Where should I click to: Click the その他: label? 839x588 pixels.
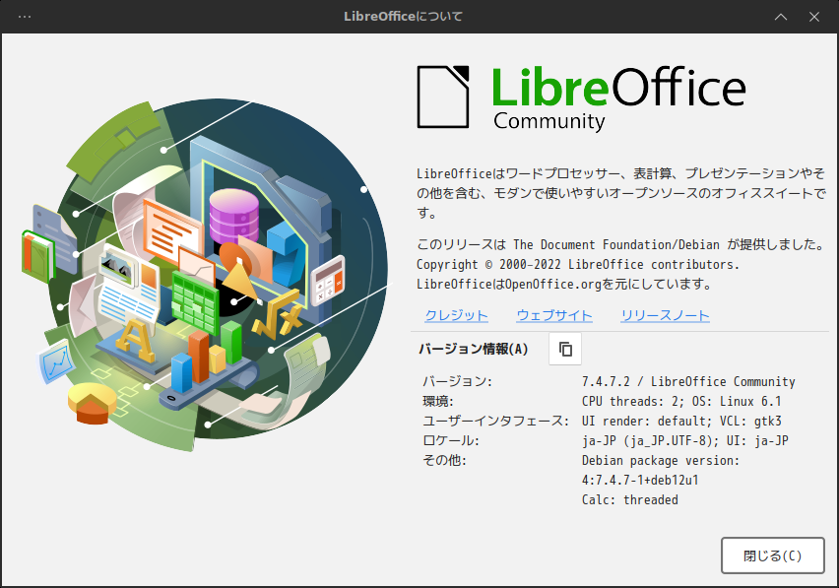click(445, 461)
